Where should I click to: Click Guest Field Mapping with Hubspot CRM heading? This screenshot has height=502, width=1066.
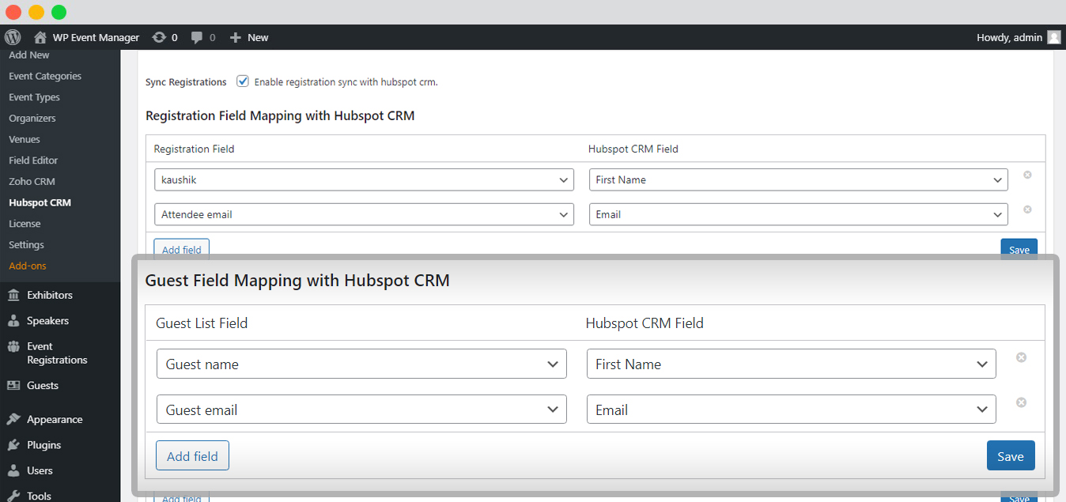(x=297, y=280)
